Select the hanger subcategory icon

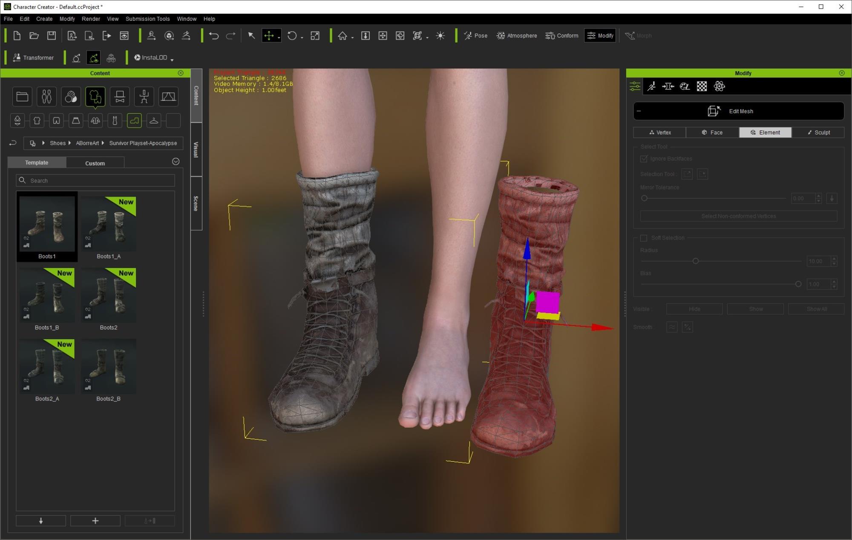tap(154, 121)
